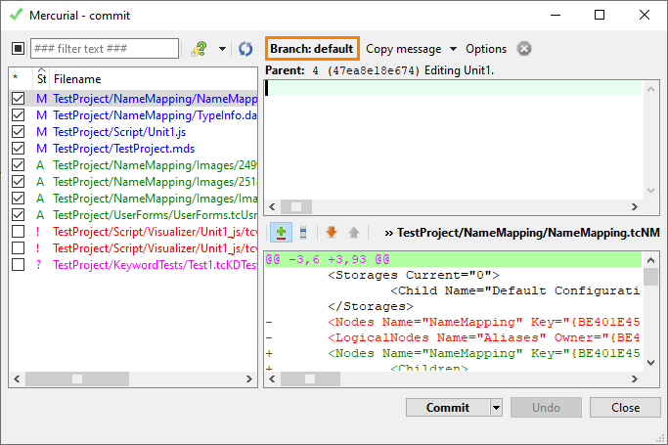This screenshot has height=445, width=668.
Task: Click the select-all files toggle icon
Action: 18,49
